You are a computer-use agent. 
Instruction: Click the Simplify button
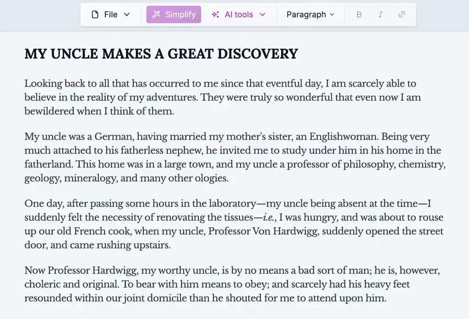click(x=173, y=14)
